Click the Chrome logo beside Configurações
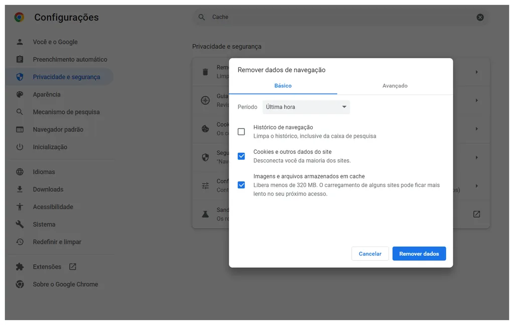The image size is (514, 325). coord(19,18)
